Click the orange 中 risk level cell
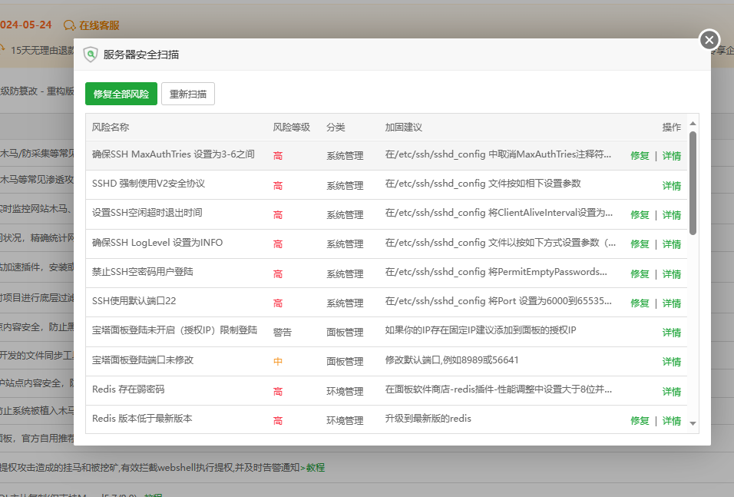Image resolution: width=734 pixels, height=497 pixels. (278, 362)
